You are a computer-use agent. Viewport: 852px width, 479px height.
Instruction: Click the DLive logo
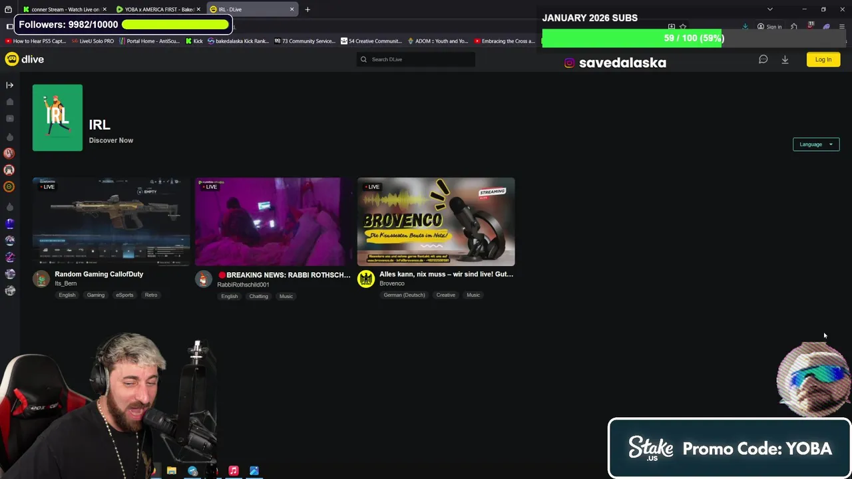(x=25, y=59)
